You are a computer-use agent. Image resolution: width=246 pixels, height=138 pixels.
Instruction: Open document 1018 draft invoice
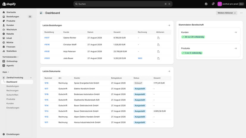coord(46,83)
